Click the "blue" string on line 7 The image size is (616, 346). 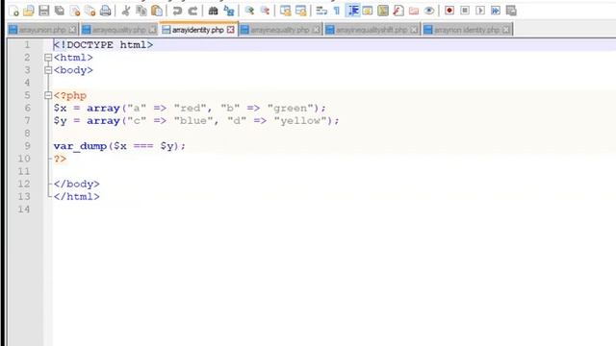point(193,121)
